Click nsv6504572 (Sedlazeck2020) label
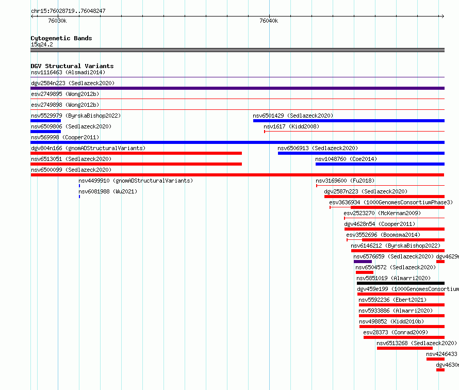This screenshot has height=390, width=459. (x=396, y=267)
